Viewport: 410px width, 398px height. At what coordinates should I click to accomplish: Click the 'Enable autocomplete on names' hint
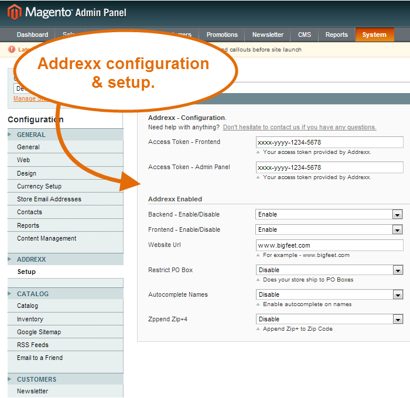(307, 304)
